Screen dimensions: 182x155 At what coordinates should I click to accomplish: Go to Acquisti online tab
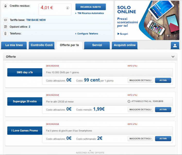(125, 45)
